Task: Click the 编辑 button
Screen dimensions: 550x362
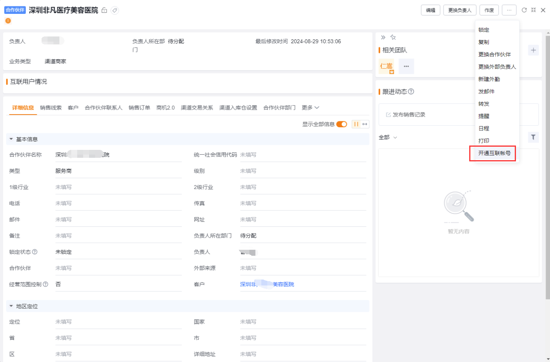Action: click(x=431, y=10)
